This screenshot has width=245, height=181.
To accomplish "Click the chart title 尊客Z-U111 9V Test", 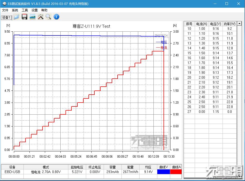I will 91,26.
